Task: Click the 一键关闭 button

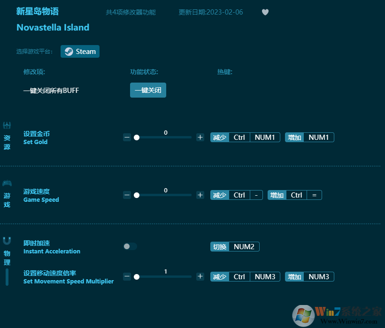Action: [148, 90]
